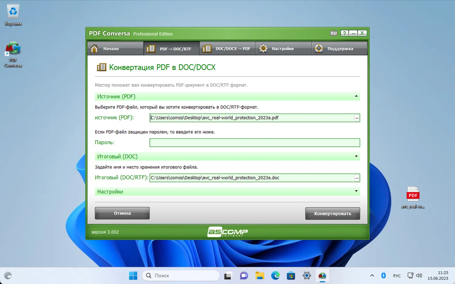This screenshot has width=455, height=284.
Task: Switch the РУС keyboard language indicator
Action: [397, 276]
